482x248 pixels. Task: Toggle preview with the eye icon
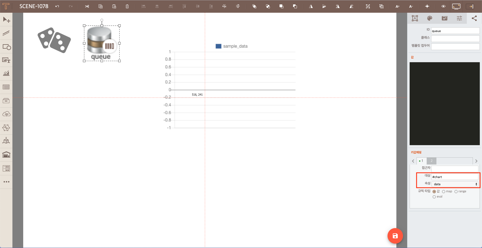pos(443,6)
